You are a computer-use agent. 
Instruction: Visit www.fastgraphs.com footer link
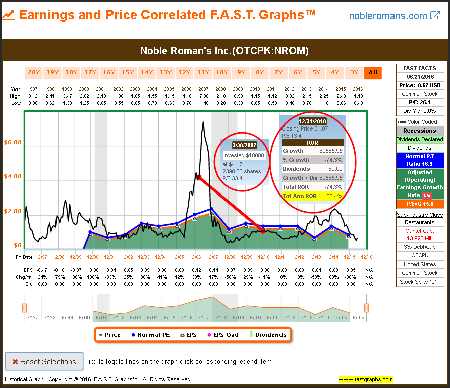365,379
